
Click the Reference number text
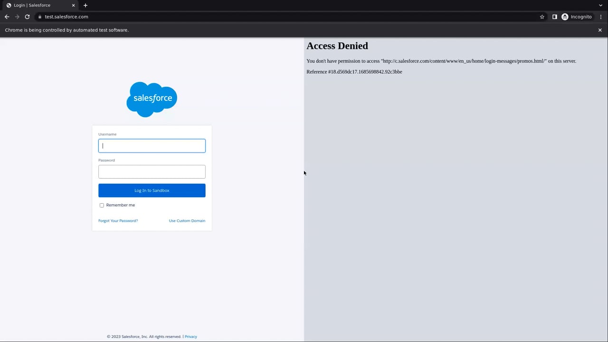click(354, 72)
